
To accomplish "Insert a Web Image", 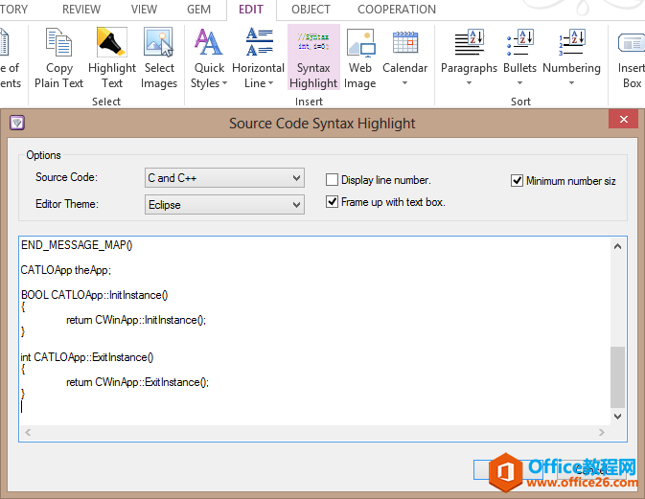I will pos(360,58).
